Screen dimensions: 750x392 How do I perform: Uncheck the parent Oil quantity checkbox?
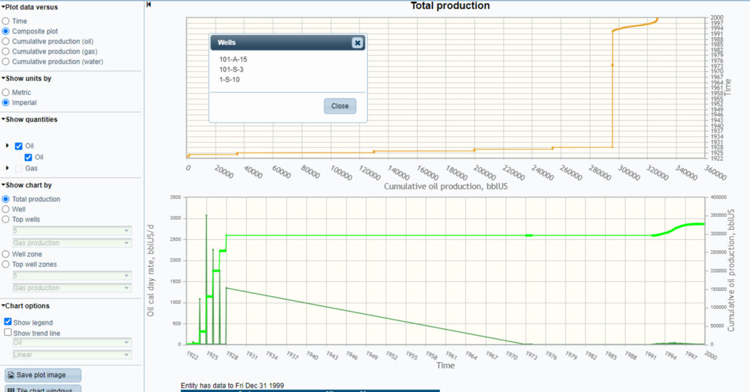tap(19, 146)
